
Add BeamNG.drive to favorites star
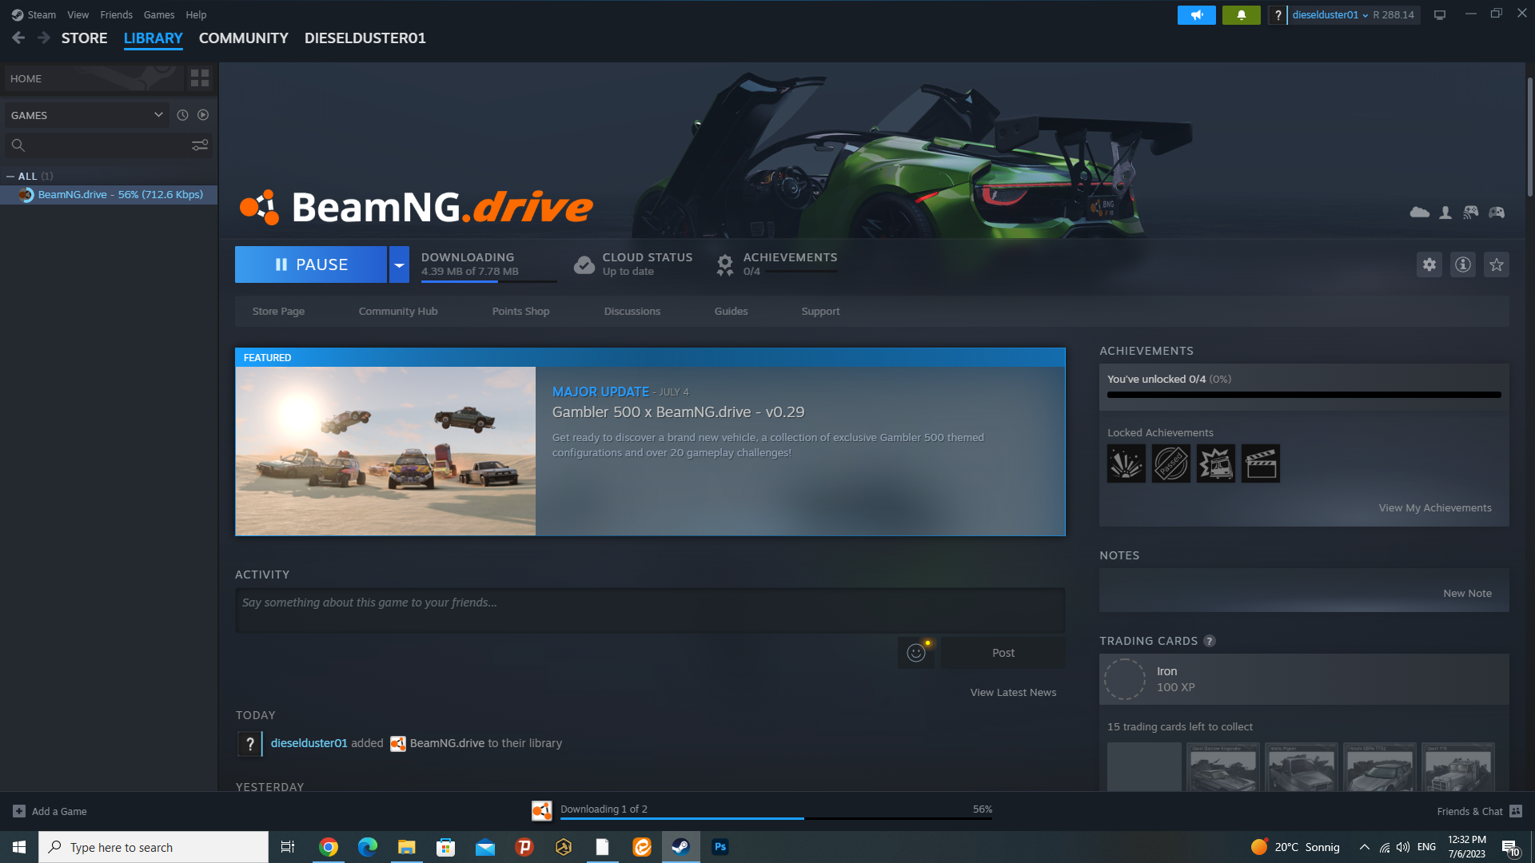[1496, 264]
